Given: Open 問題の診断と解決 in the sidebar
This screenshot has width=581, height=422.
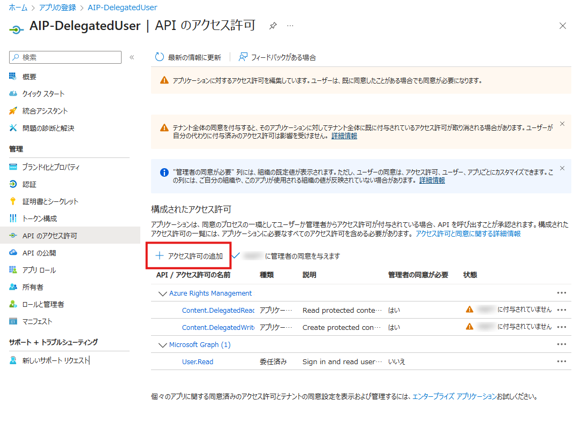Looking at the screenshot, I should [x=48, y=128].
